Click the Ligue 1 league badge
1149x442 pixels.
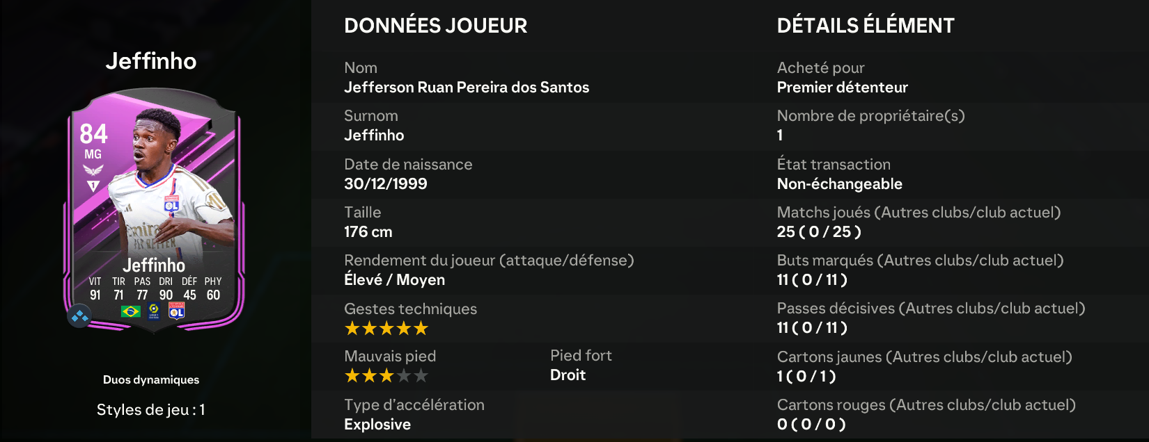coord(154,311)
